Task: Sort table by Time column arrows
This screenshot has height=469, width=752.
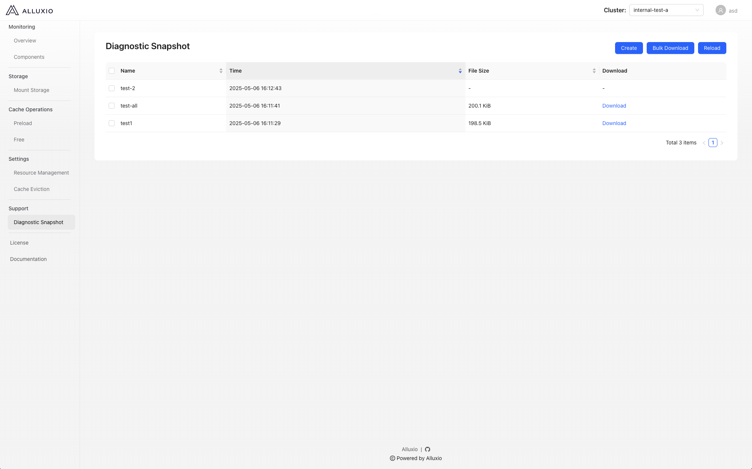Action: coord(460,71)
